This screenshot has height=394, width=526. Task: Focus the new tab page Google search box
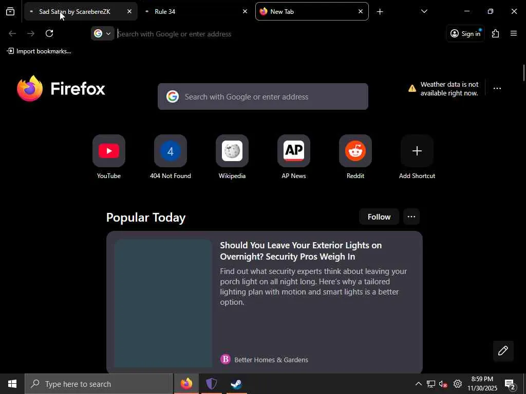[263, 96]
